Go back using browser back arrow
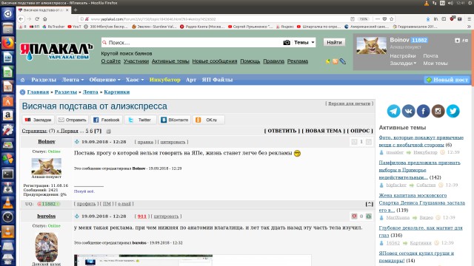 point(21,18)
